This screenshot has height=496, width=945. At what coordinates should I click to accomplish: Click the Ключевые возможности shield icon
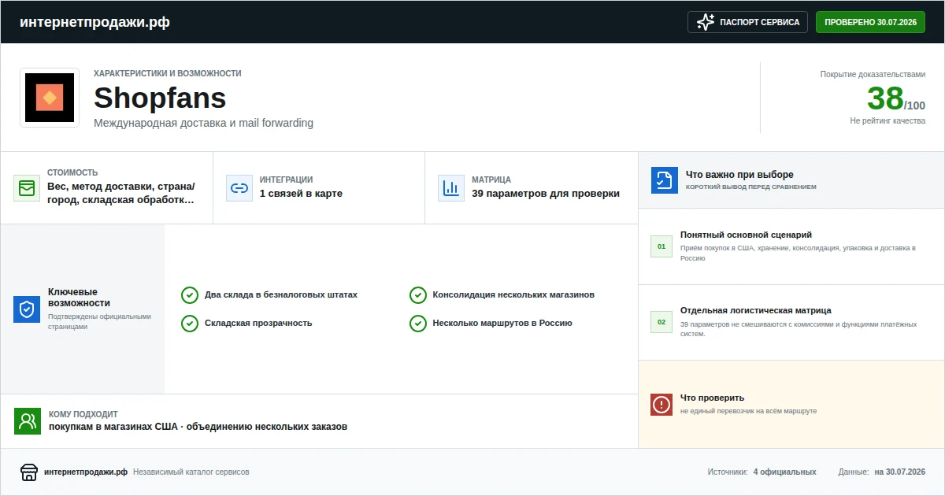tap(27, 309)
